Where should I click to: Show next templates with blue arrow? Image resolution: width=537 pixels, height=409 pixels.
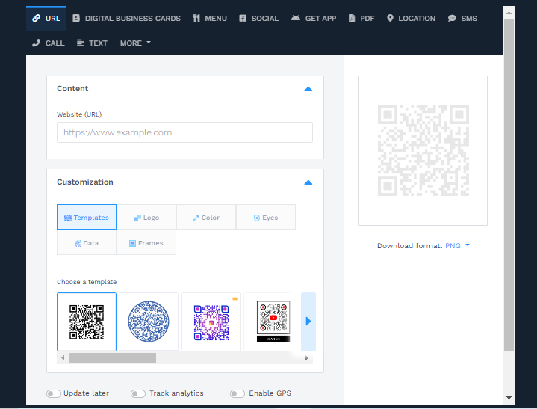pyautogui.click(x=308, y=322)
